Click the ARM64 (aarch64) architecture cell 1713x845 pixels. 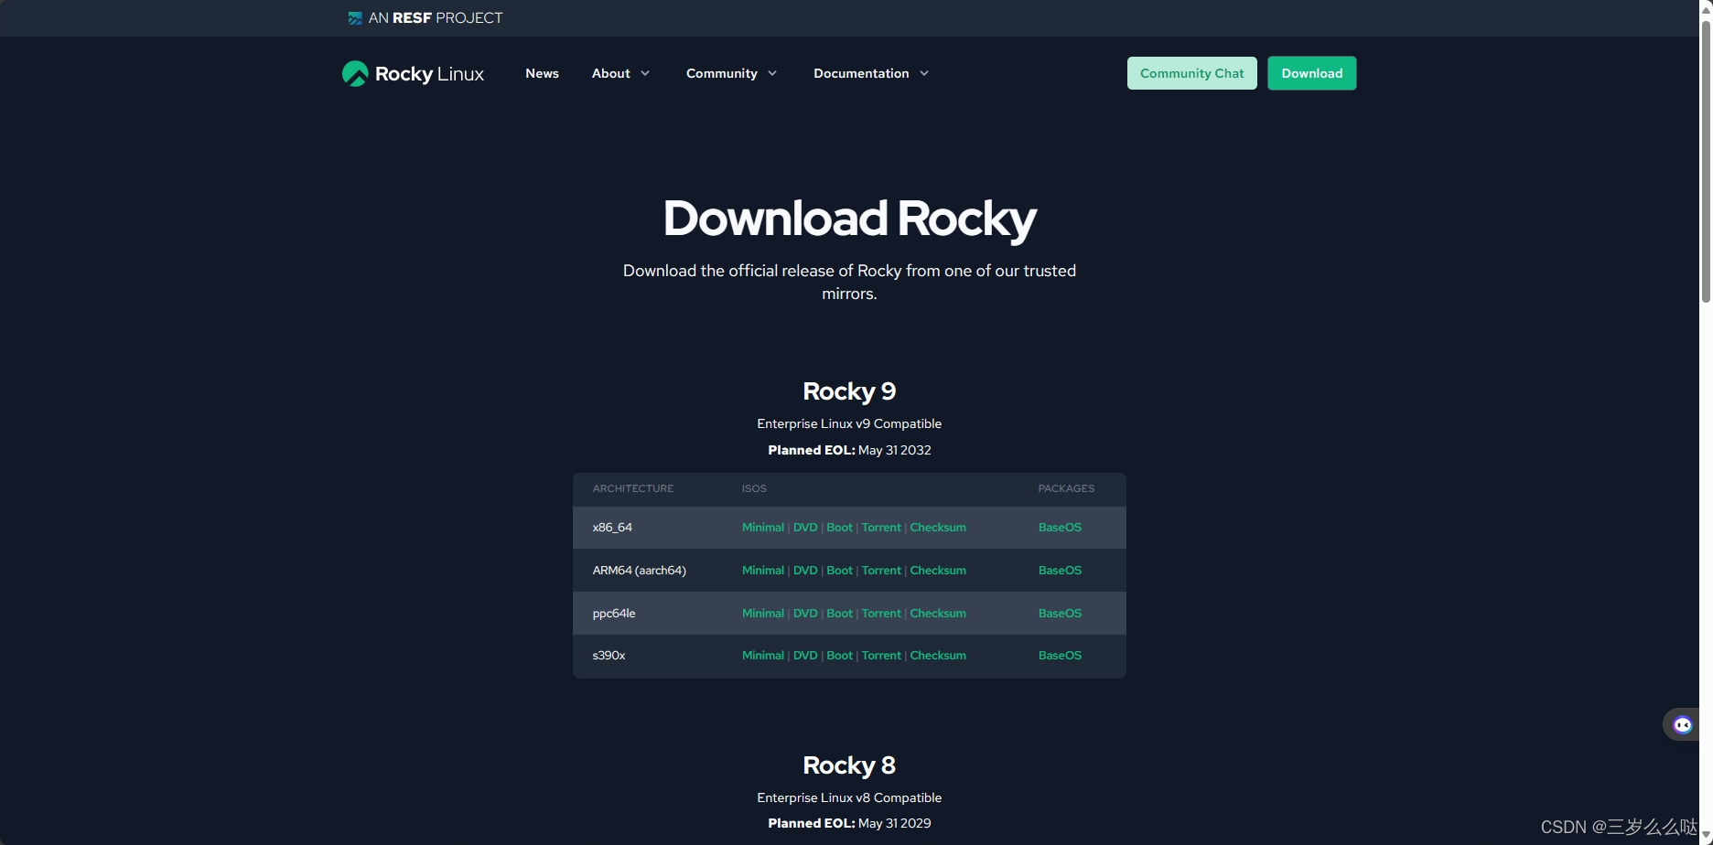[639, 571]
